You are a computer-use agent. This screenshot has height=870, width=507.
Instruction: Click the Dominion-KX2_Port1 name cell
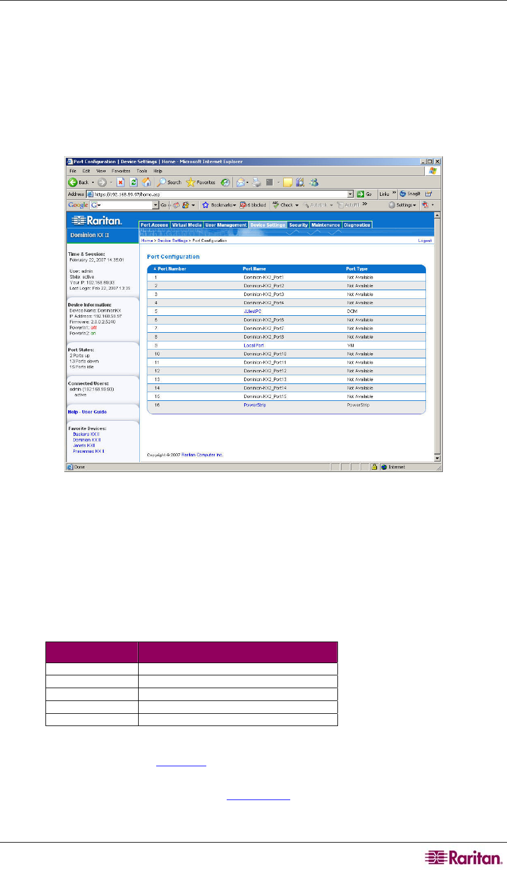[263, 277]
